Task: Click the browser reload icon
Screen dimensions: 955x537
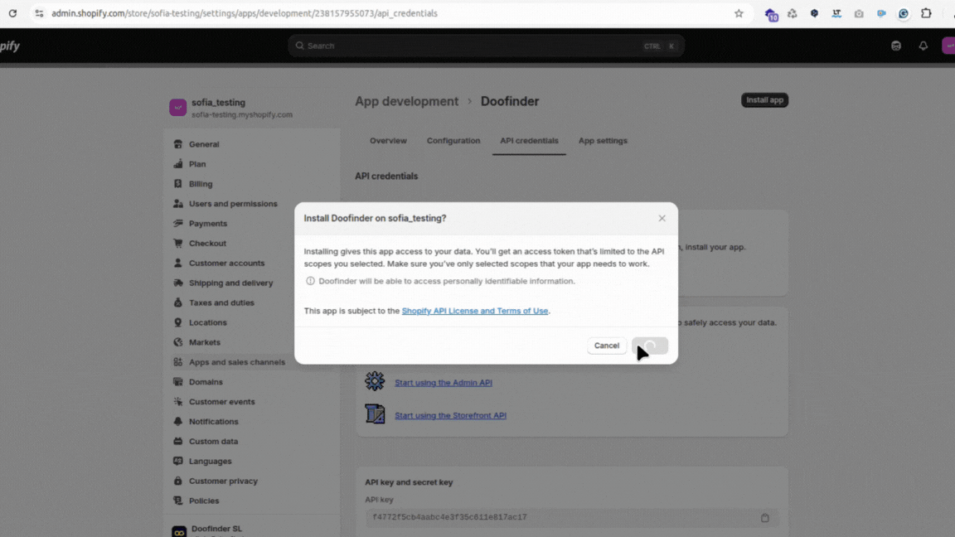Action: point(12,12)
